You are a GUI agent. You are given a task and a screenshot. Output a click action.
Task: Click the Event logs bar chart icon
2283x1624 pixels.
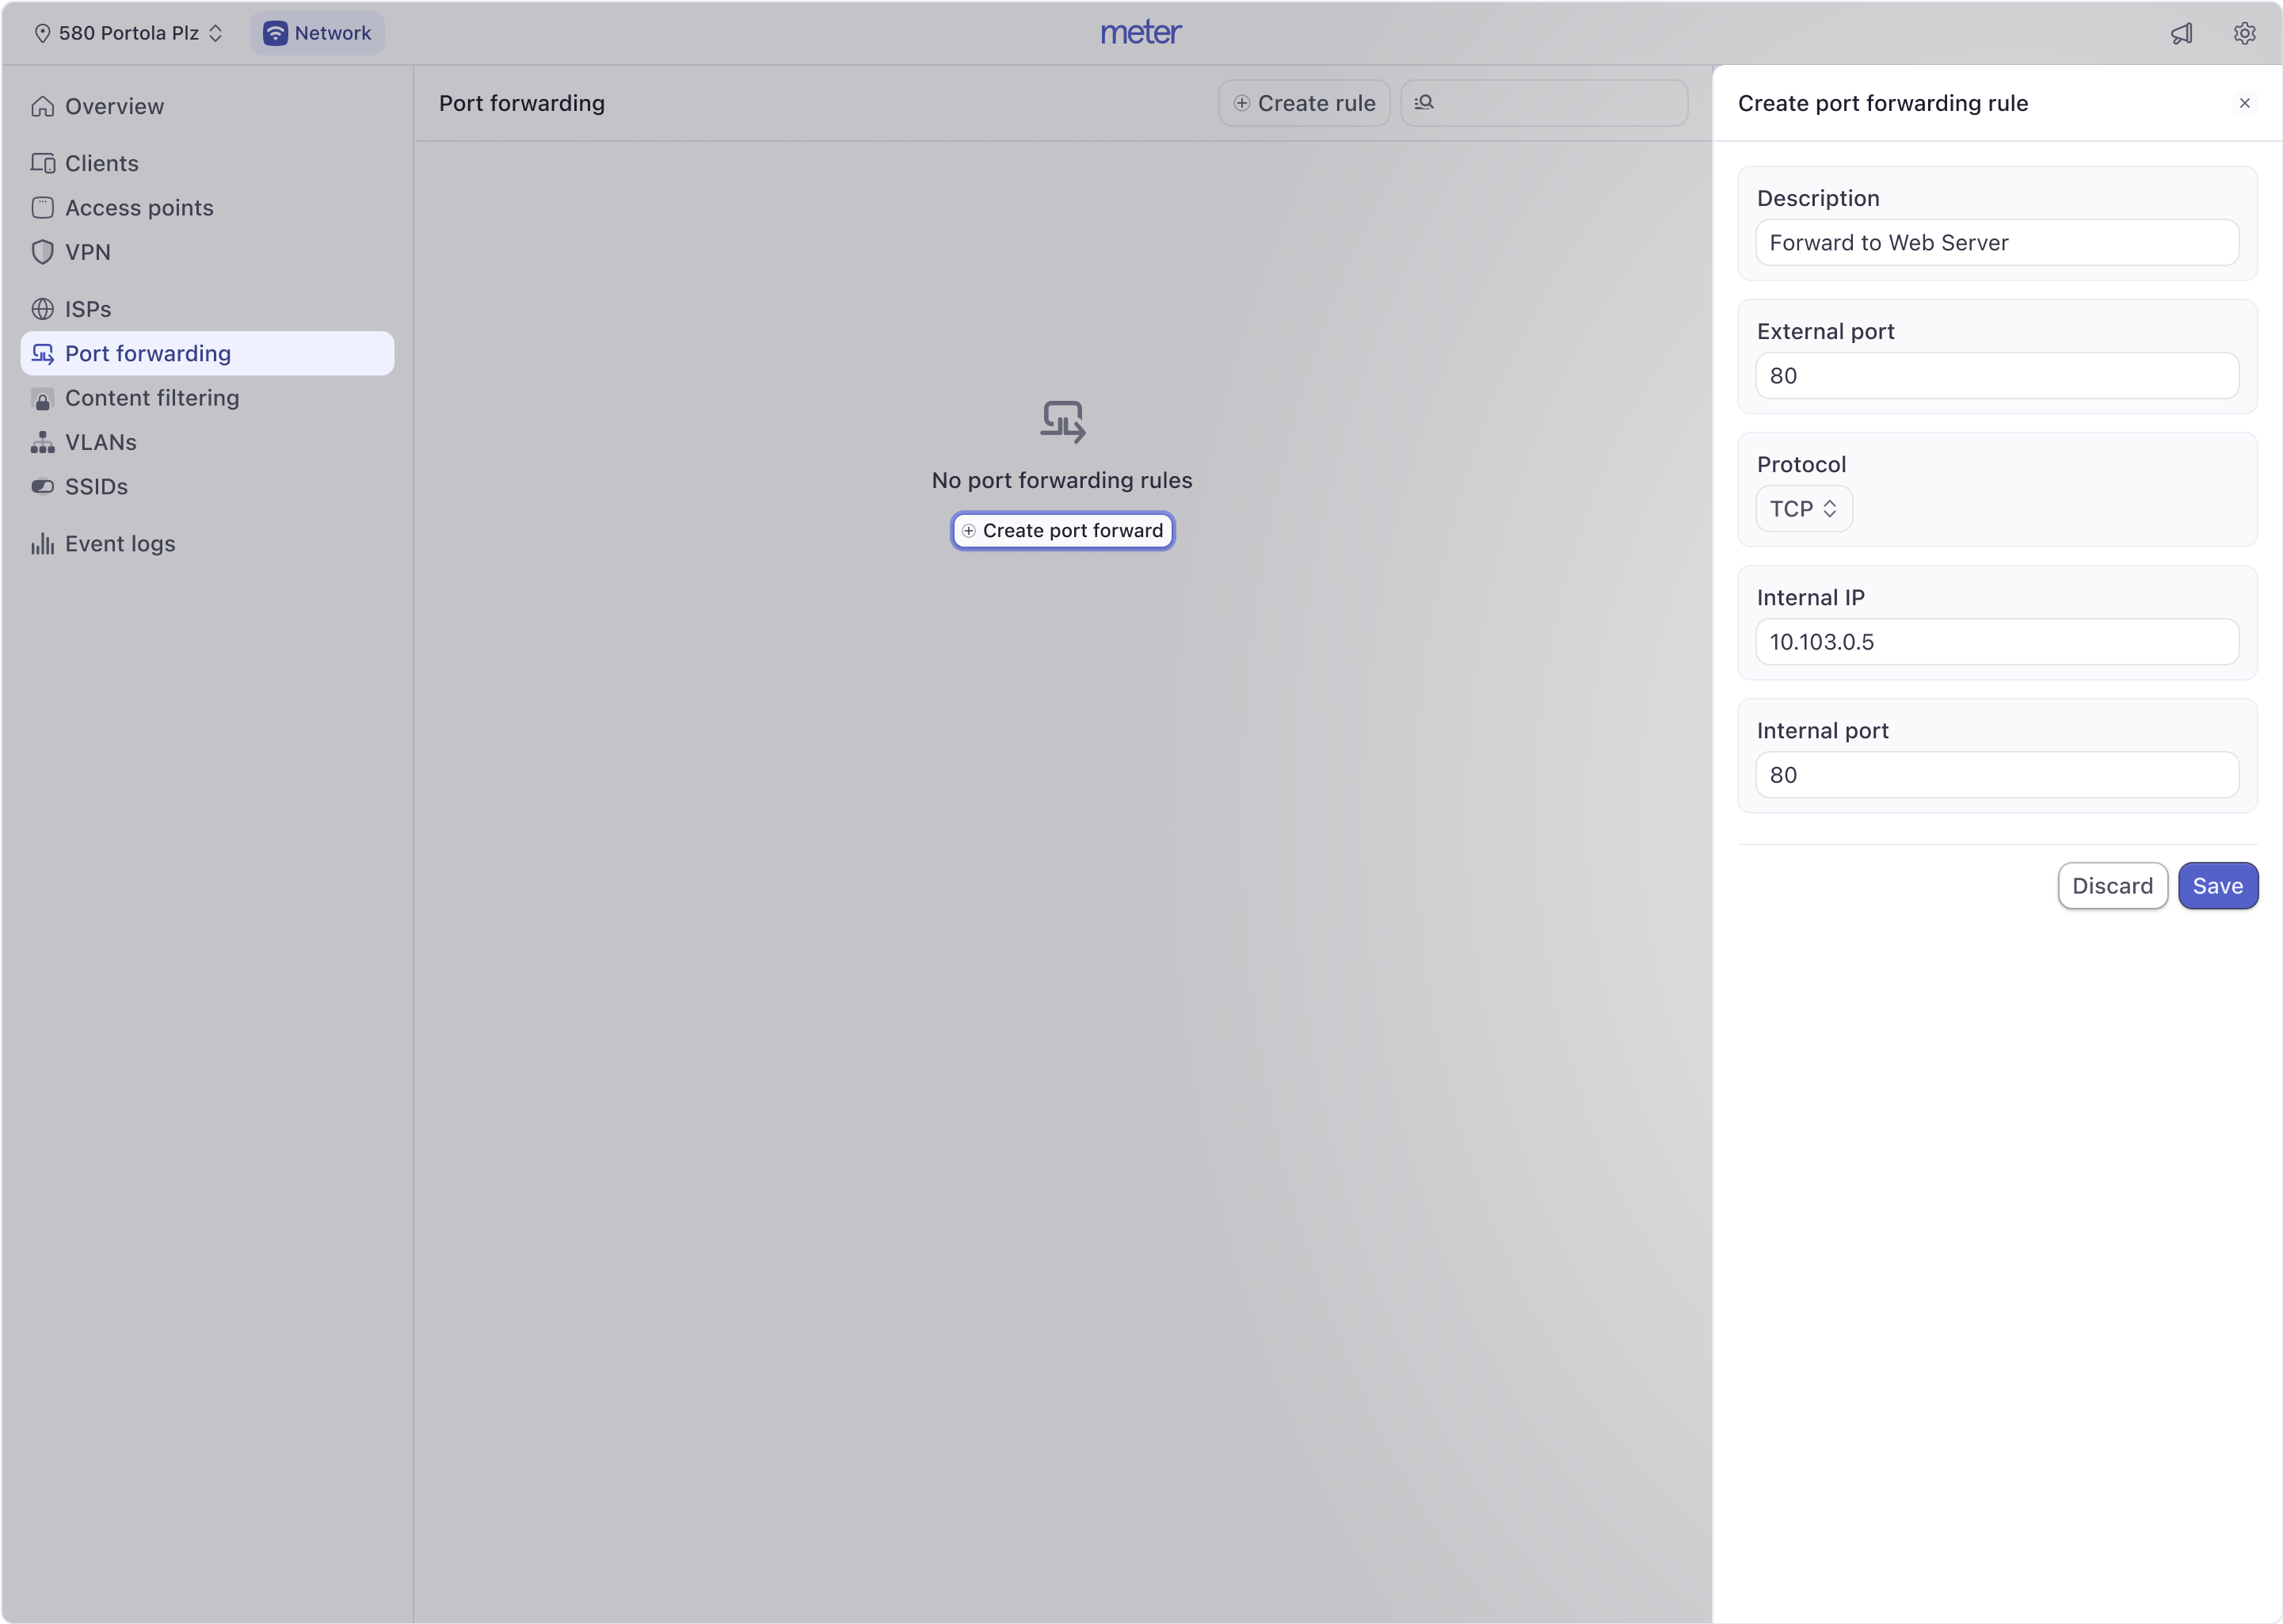(x=42, y=544)
